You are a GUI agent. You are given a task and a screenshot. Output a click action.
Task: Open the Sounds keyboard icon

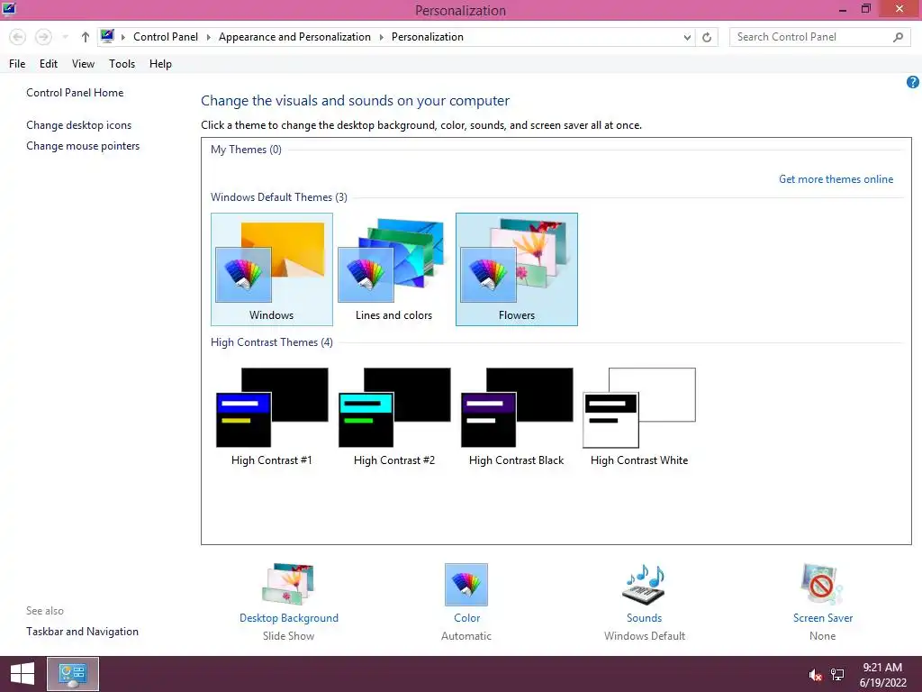click(x=644, y=584)
